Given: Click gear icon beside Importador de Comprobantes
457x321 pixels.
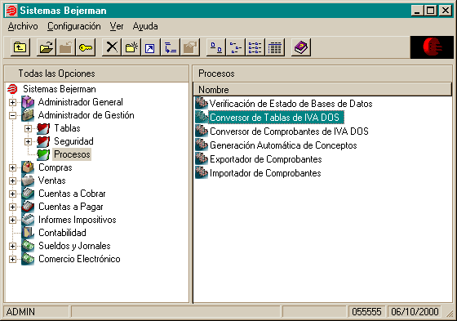Looking at the screenshot, I should click(x=202, y=173).
